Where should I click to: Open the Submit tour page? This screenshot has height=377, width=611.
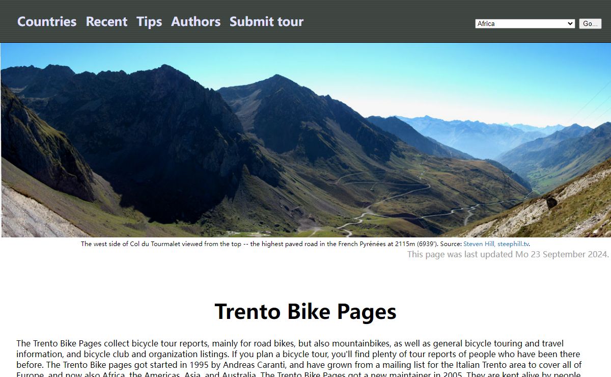(266, 21)
